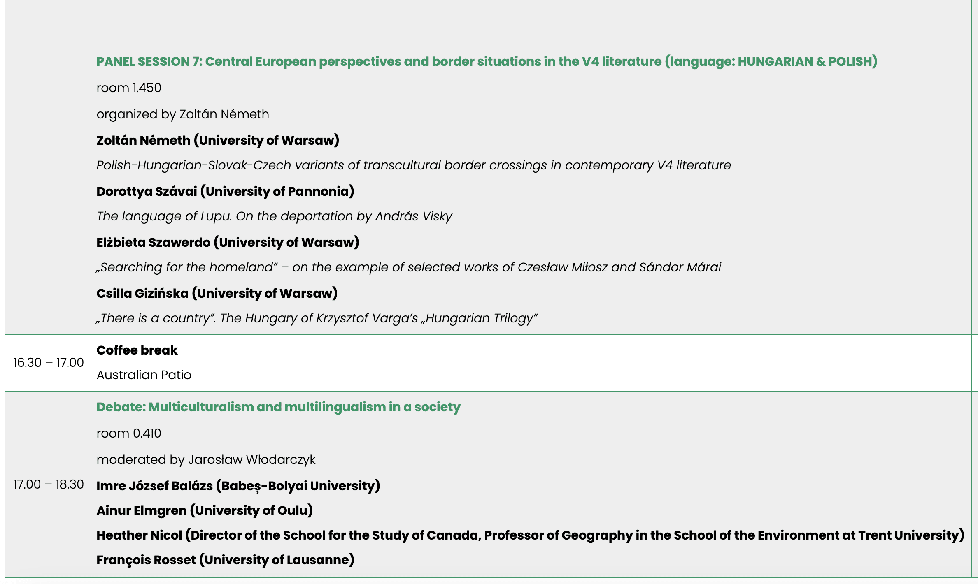Click the 16.30 – 17.00 time slot

49,363
